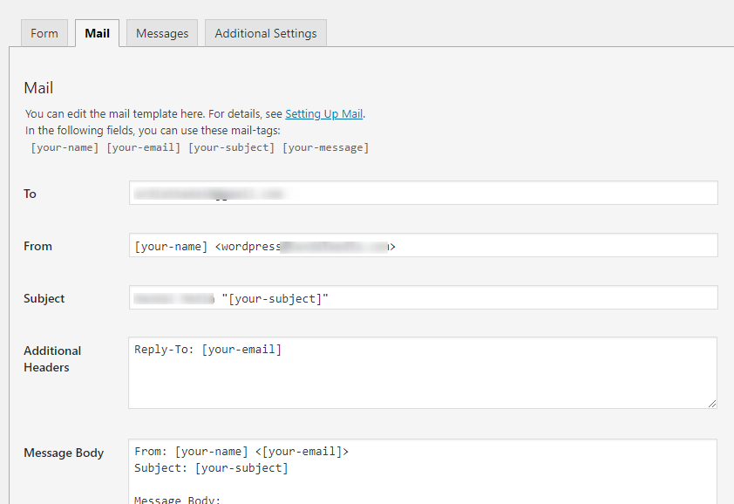Screen dimensions: 734x504
Task: Click the Additional Headers textarea
Action: point(423,375)
